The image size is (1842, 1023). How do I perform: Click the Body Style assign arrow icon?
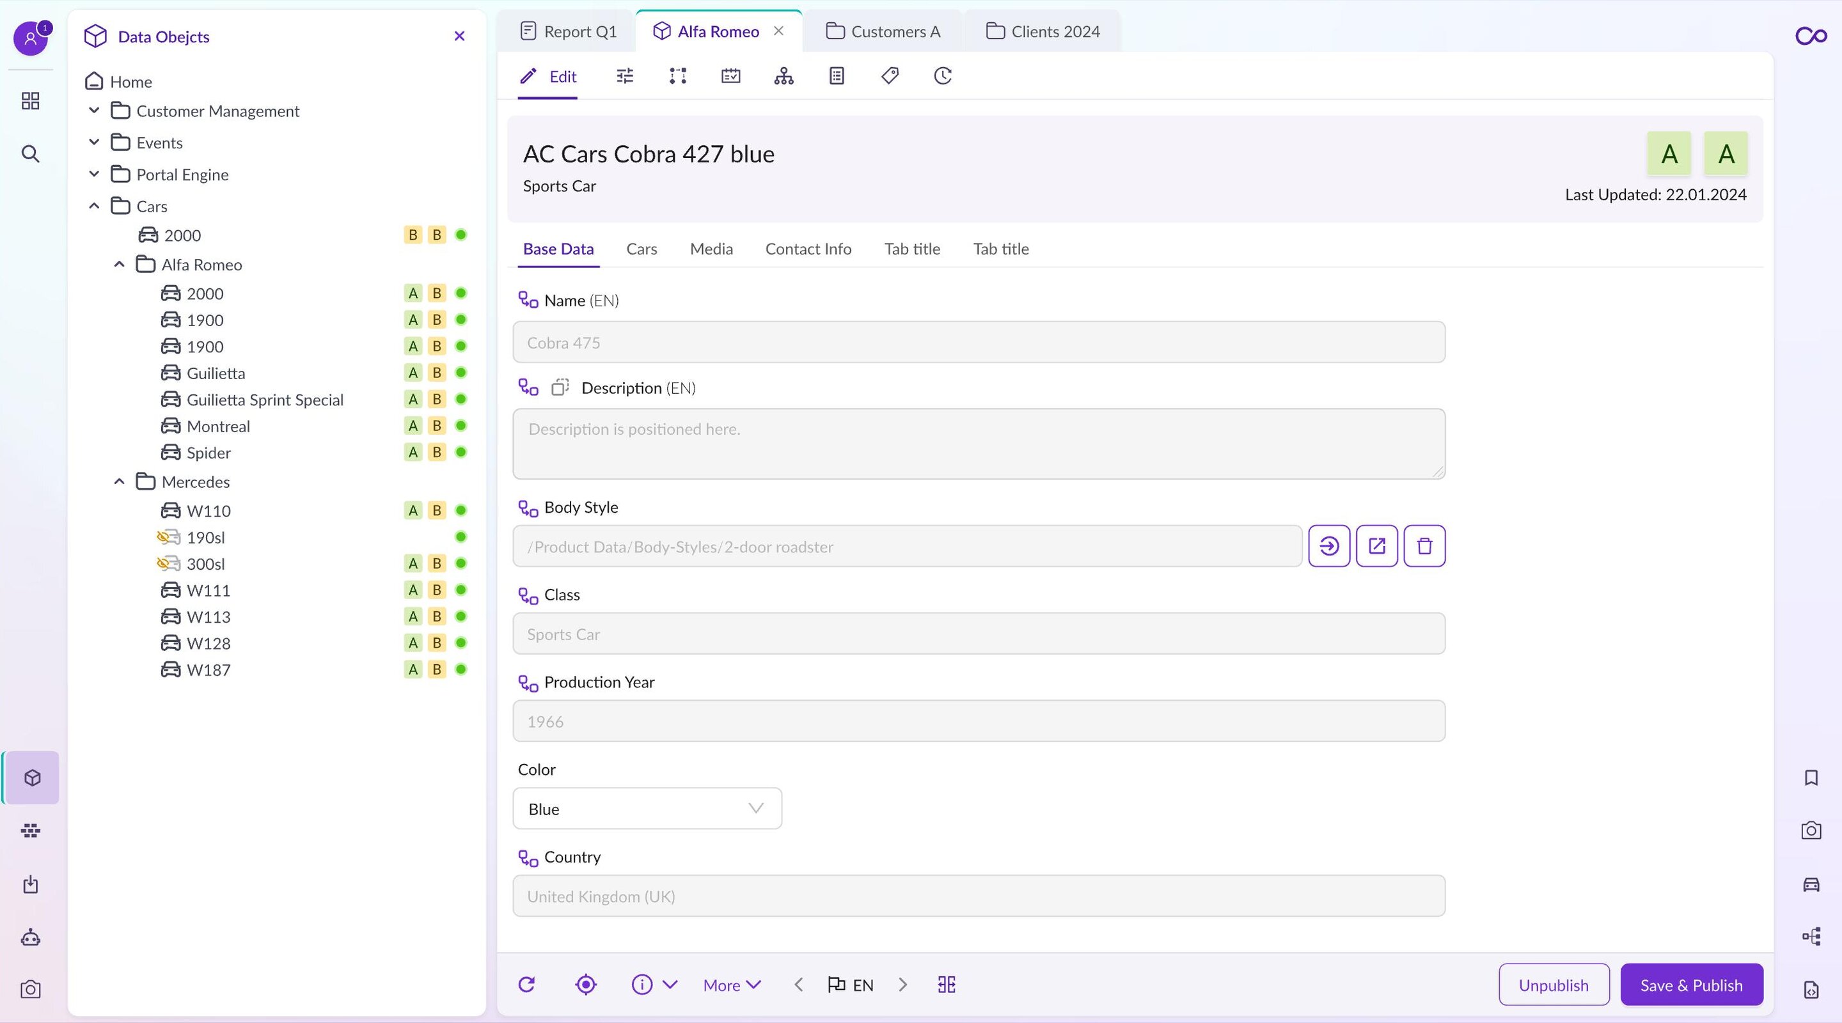tap(1329, 546)
